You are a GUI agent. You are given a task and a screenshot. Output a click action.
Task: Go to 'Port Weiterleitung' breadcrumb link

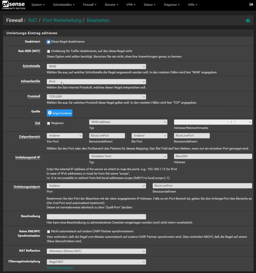[62, 20]
